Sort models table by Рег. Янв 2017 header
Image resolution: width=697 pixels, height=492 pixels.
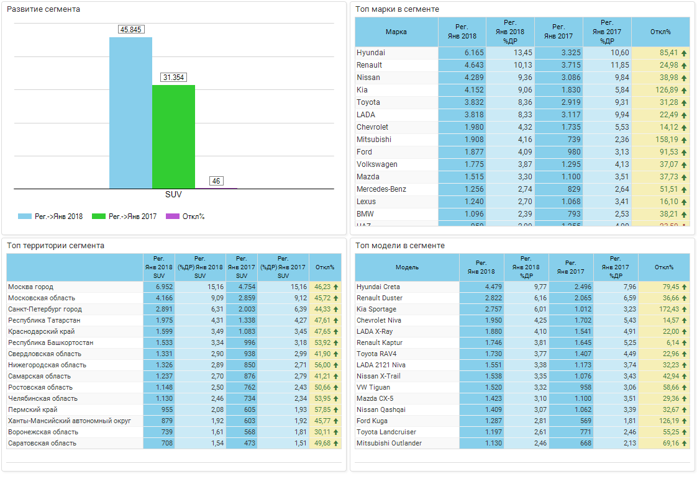click(x=571, y=267)
